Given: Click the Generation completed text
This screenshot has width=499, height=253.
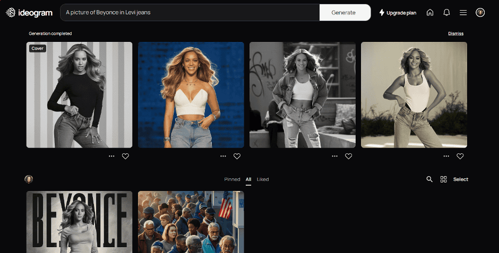Looking at the screenshot, I should 50,33.
